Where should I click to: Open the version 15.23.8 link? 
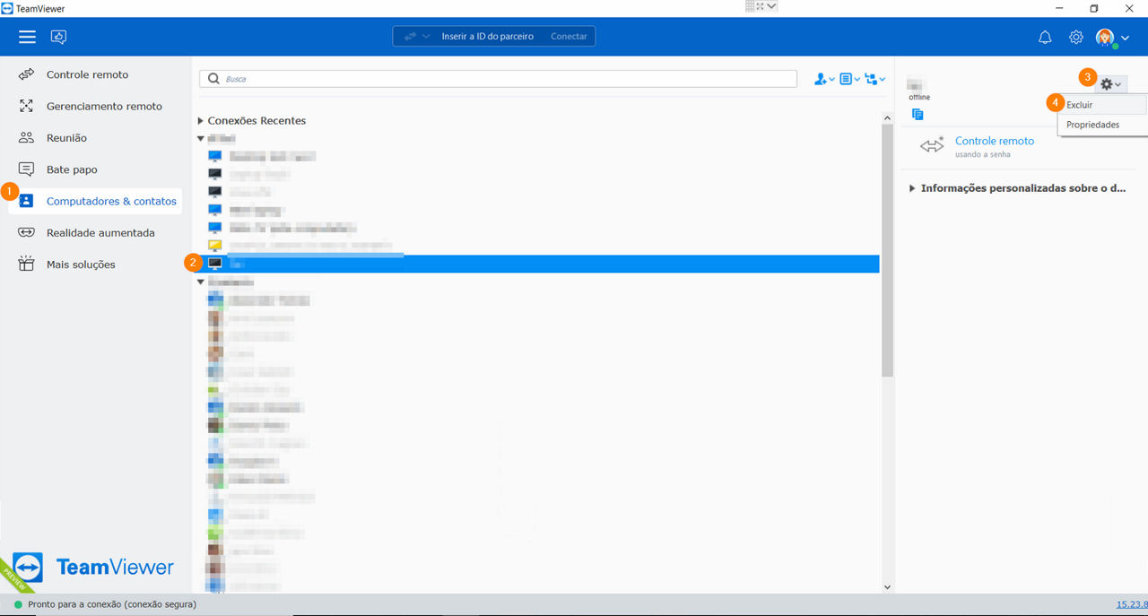1132,604
